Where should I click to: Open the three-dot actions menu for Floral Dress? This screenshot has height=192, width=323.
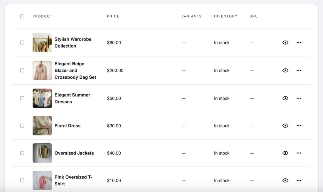pos(299,125)
